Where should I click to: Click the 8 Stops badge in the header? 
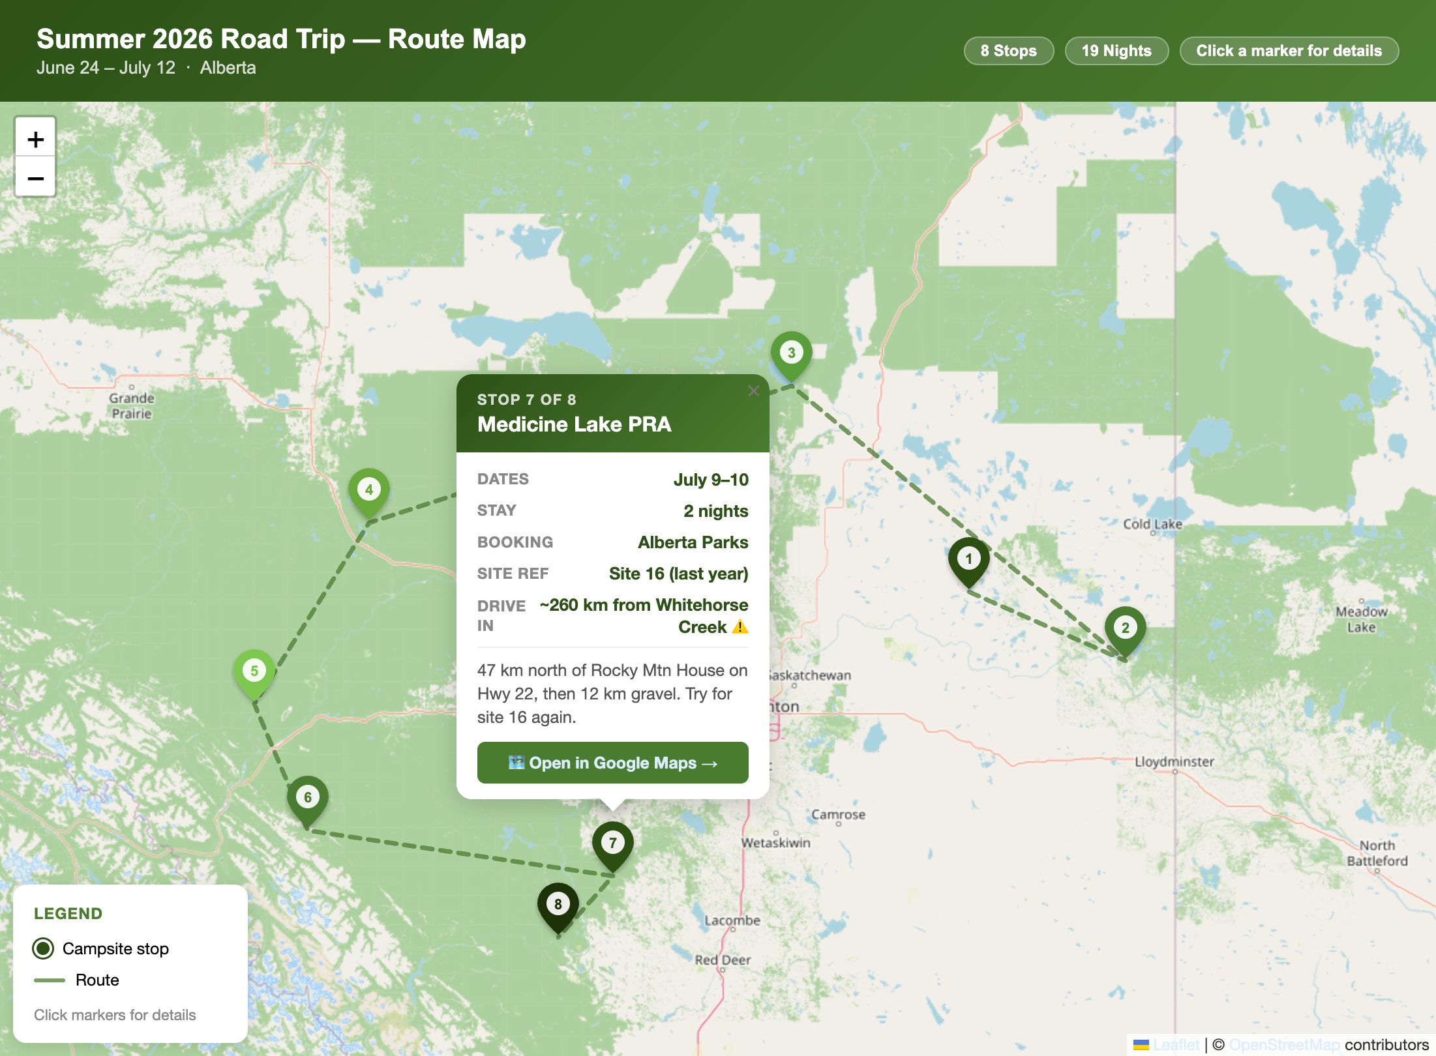tap(1008, 50)
